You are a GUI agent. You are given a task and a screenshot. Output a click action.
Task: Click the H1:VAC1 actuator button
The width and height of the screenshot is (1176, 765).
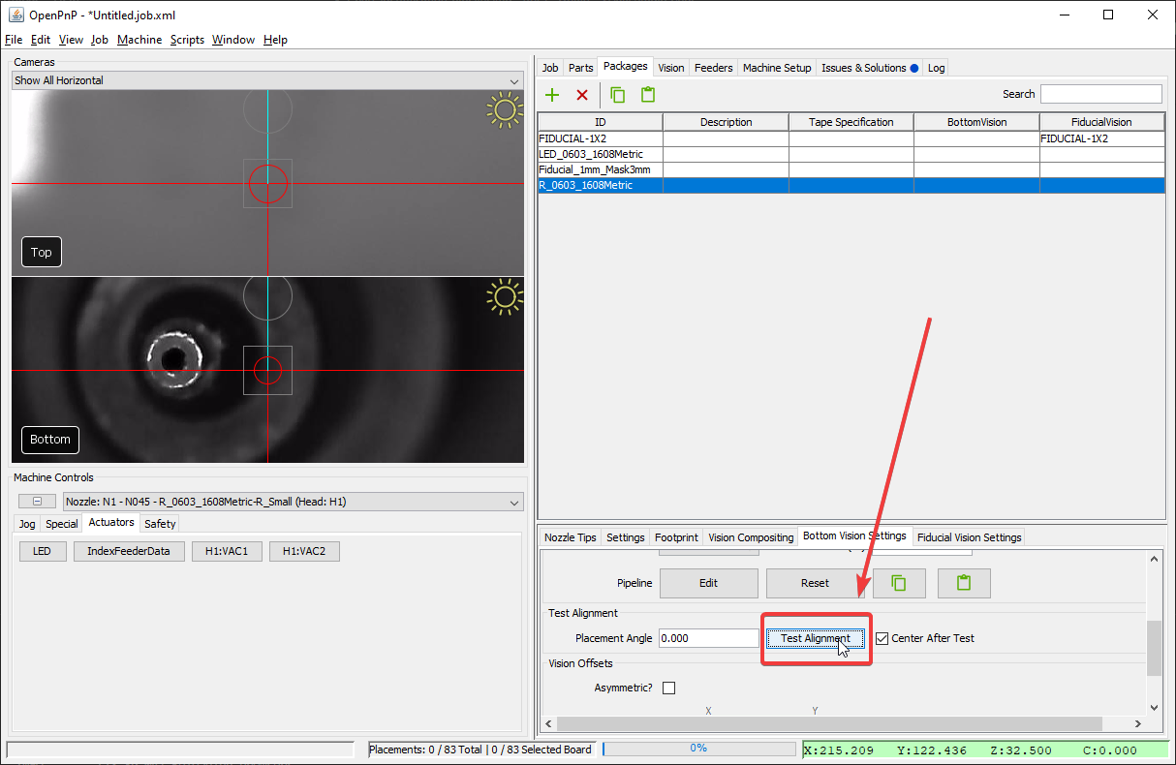pyautogui.click(x=227, y=551)
